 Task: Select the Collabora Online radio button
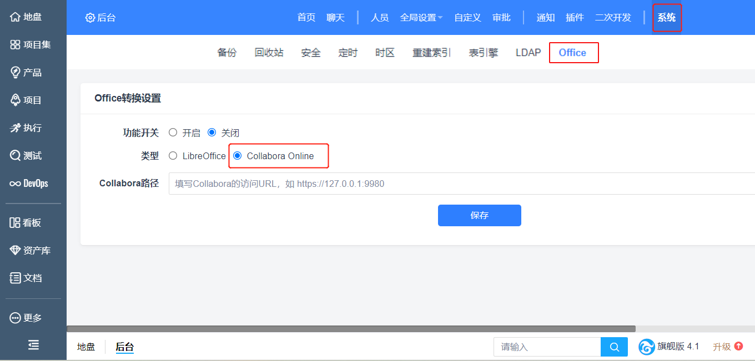point(237,156)
